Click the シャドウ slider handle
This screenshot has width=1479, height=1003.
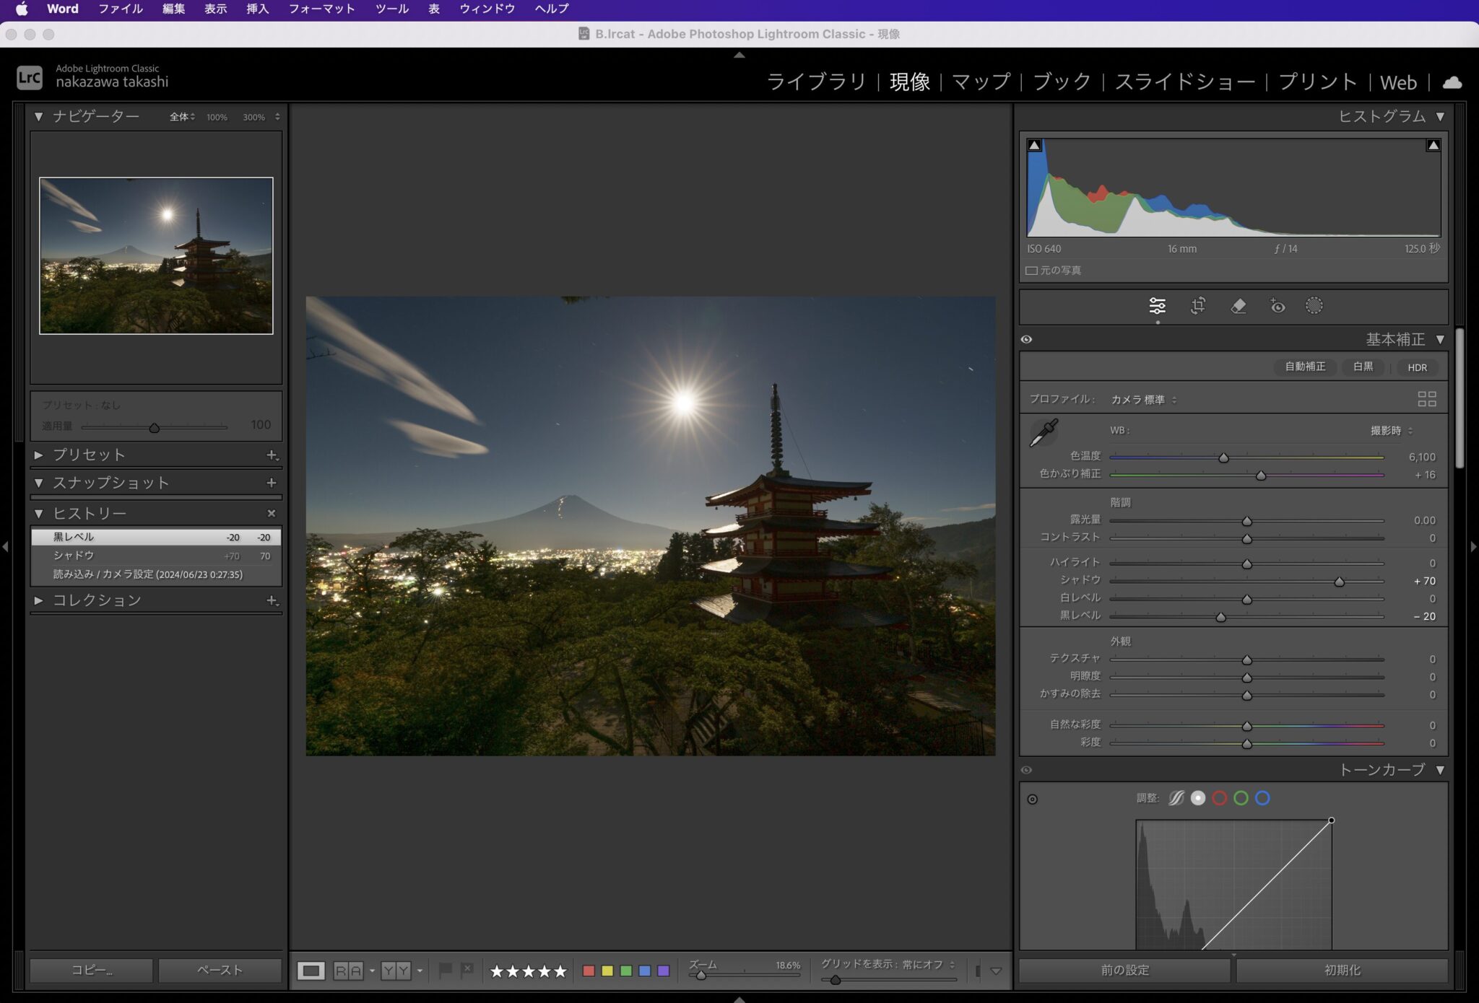click(1339, 582)
